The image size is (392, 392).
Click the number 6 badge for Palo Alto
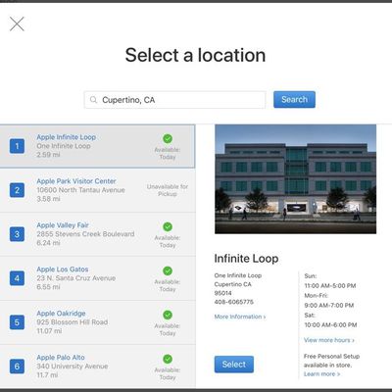coord(17,367)
